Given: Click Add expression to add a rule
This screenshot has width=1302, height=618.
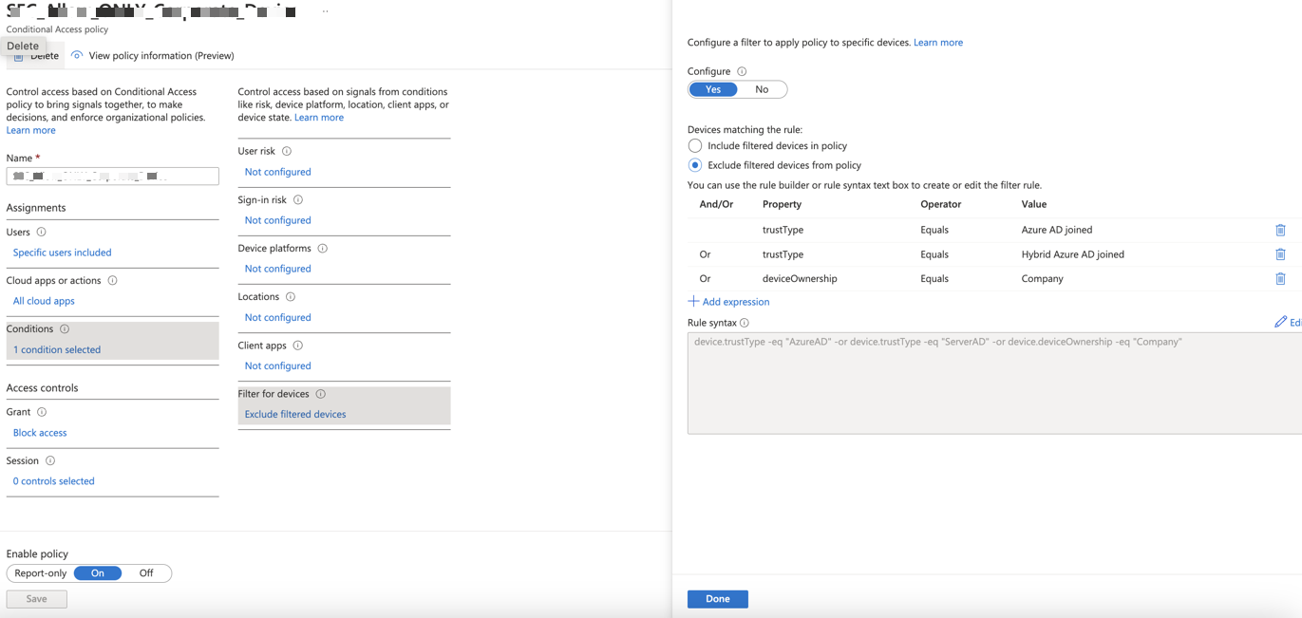Looking at the screenshot, I should 729,302.
